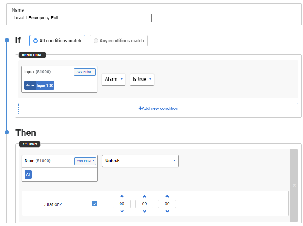
Task: Decrease the duration hours with down arrow
Action: [122, 211]
